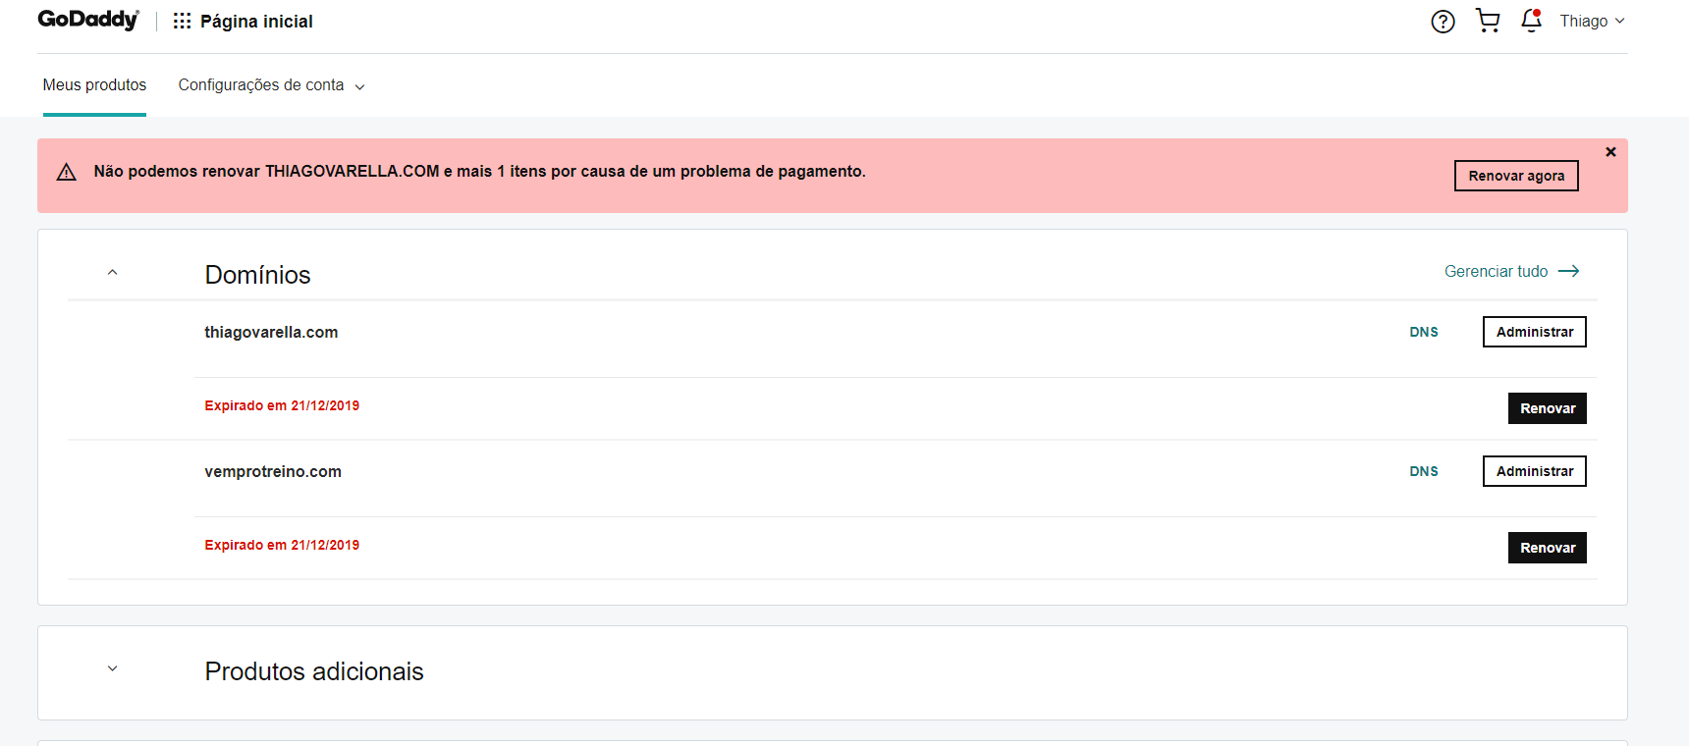Viewport: 1689px width, 746px height.
Task: Open the app grid menu icon
Action: (x=182, y=21)
